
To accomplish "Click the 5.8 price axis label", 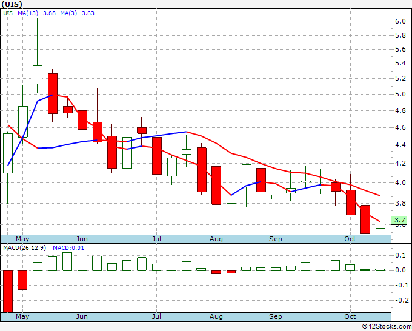I will tap(400, 36).
